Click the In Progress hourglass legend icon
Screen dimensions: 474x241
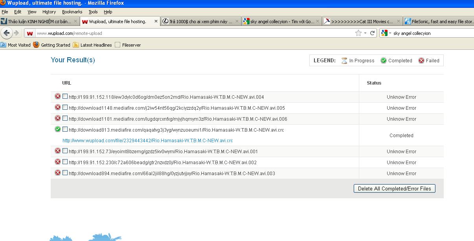344,61
